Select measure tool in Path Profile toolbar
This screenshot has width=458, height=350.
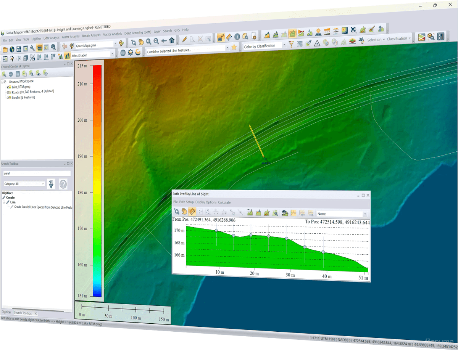coord(192,212)
